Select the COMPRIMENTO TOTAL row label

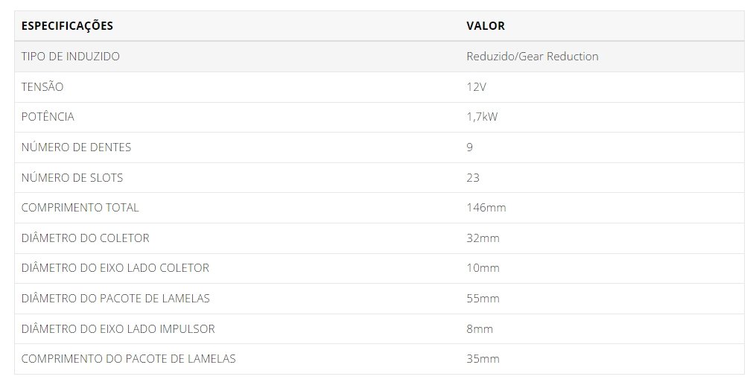click(80, 208)
